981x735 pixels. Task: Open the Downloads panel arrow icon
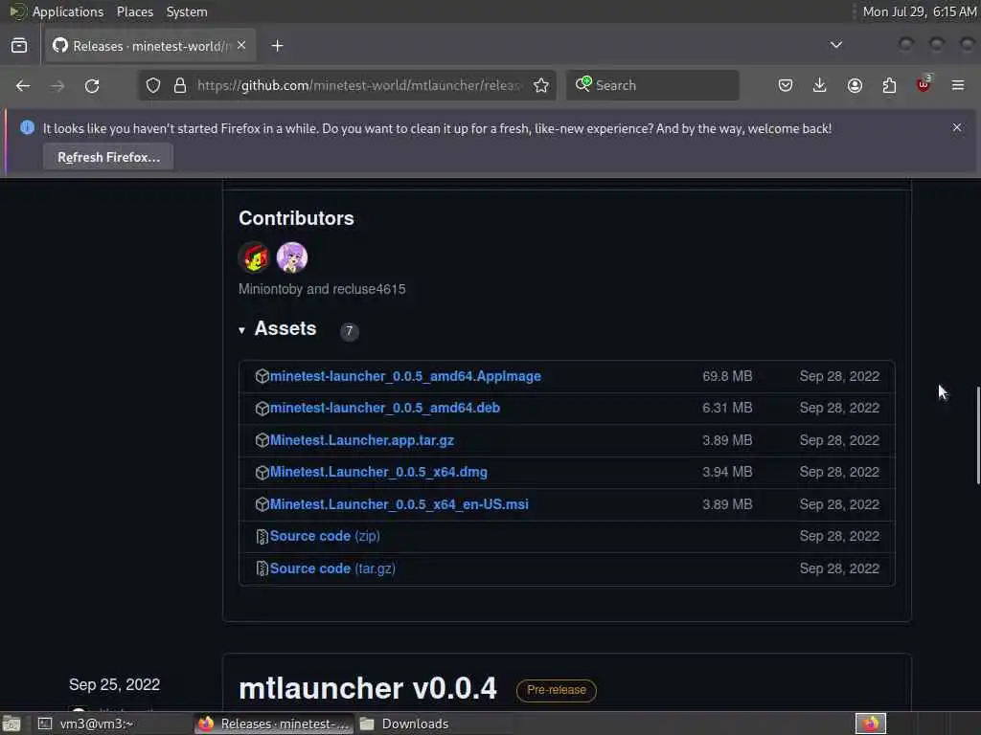coord(820,85)
